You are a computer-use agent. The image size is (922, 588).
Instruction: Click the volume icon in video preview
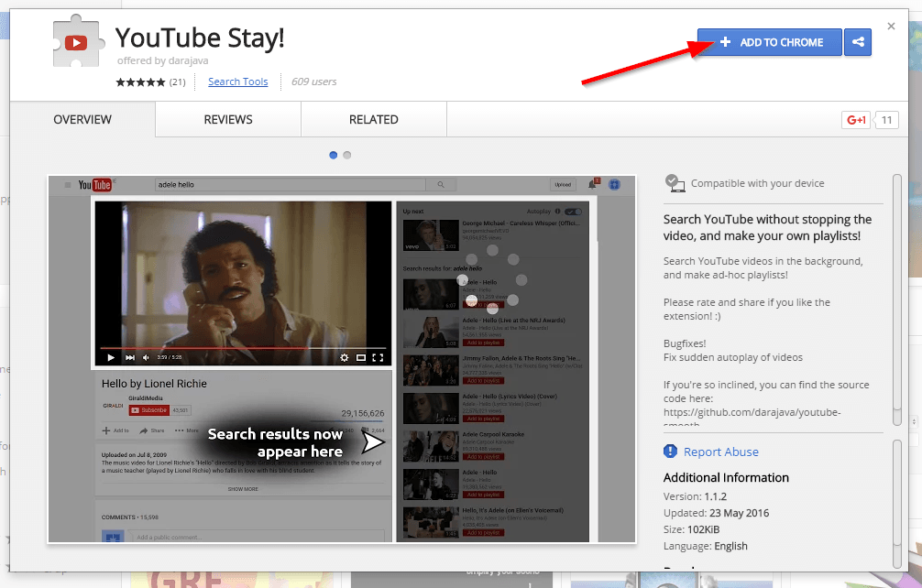[146, 357]
